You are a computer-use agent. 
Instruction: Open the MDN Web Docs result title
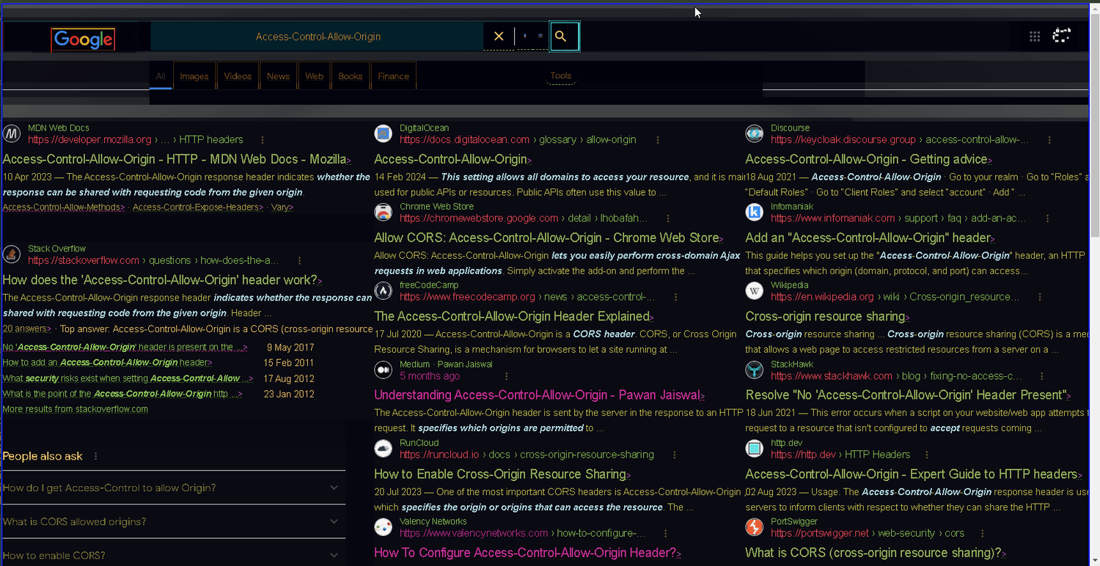(175, 159)
